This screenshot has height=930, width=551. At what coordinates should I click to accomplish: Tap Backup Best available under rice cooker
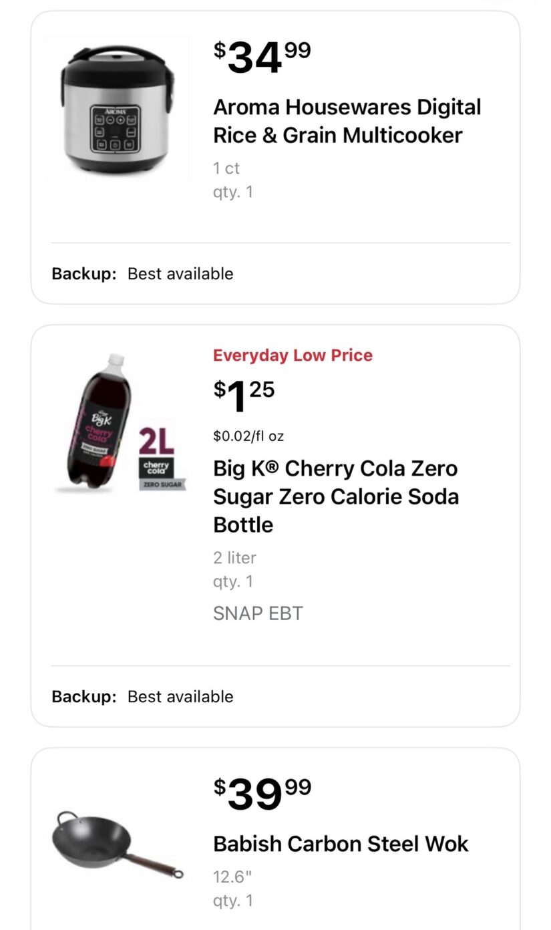pos(143,274)
